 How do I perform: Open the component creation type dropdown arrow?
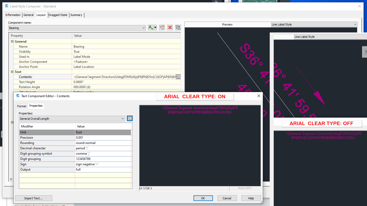pos(155,27)
